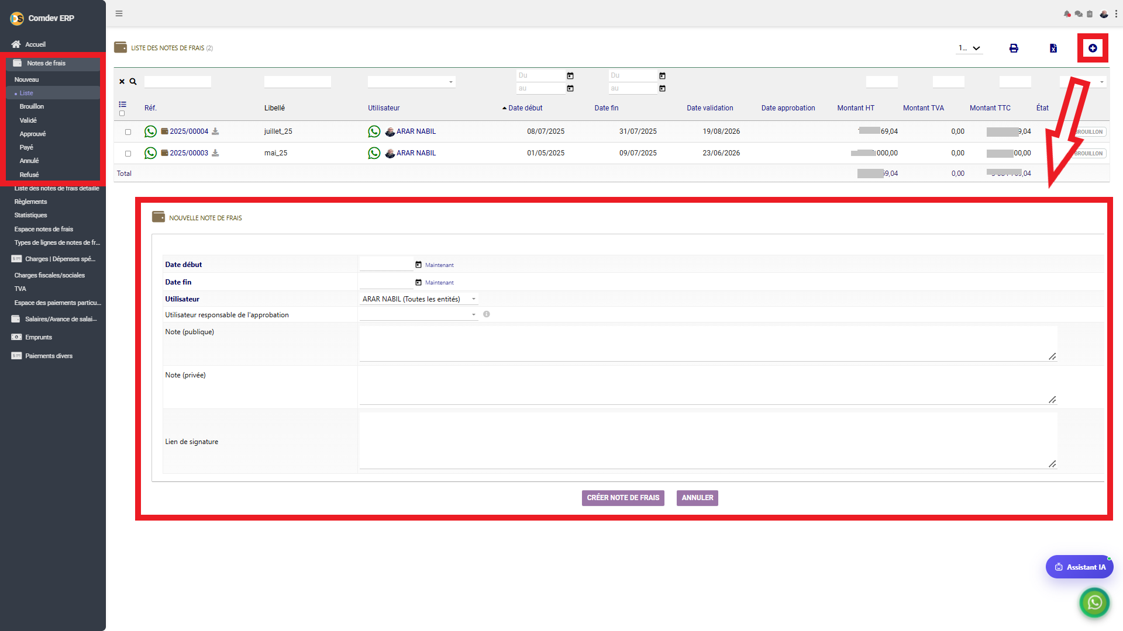Open the Règlements menu entry

point(30,202)
